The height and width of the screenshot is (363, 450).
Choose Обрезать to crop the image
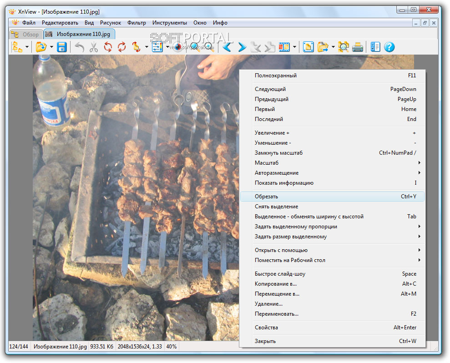coord(332,197)
